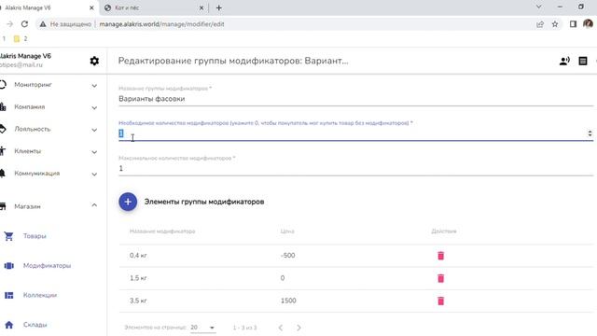This screenshot has width=597, height=336.
Task: Select the 1,5 кг row name
Action: 138,278
